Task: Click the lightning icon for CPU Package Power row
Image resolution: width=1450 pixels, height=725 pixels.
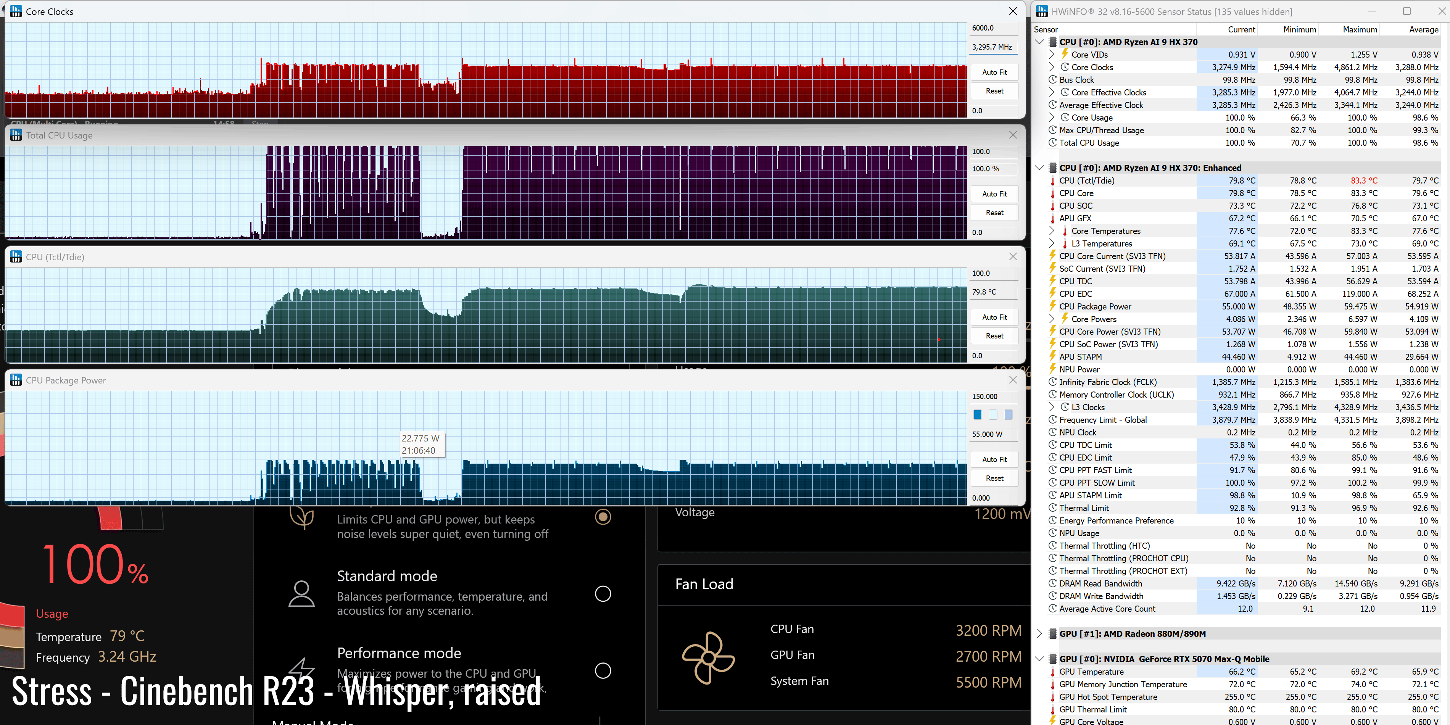Action: coord(1052,306)
